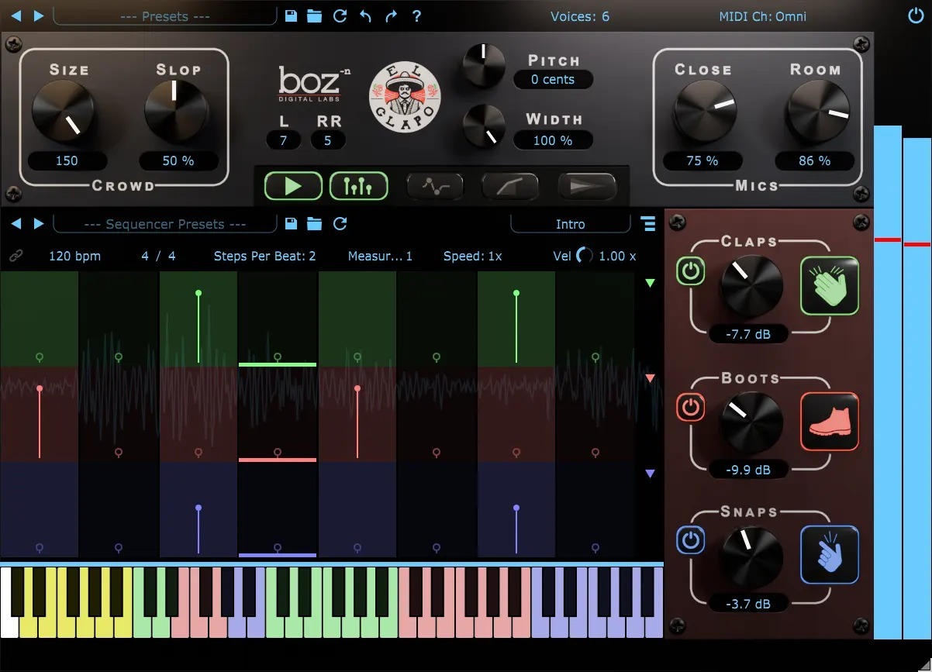Click the link icon next to 120 bpm
This screenshot has width=932, height=672.
pos(17,256)
